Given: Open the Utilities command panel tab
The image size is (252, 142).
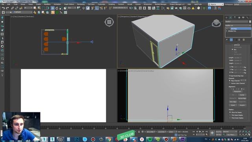Looking at the screenshot, I should click(x=247, y=17).
